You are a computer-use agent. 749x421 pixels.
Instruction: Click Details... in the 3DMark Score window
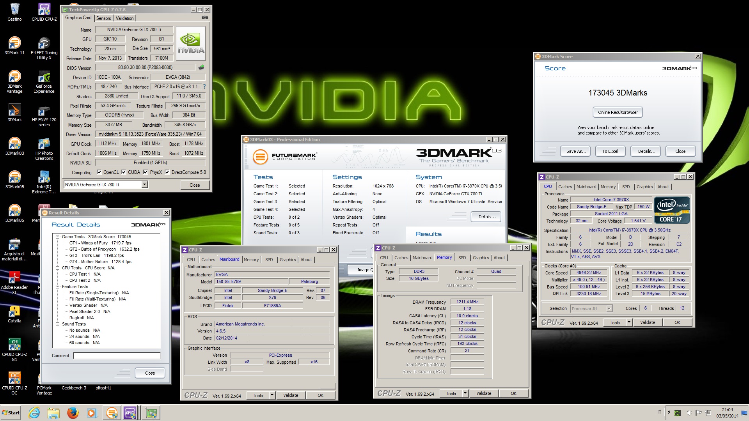[x=646, y=151]
